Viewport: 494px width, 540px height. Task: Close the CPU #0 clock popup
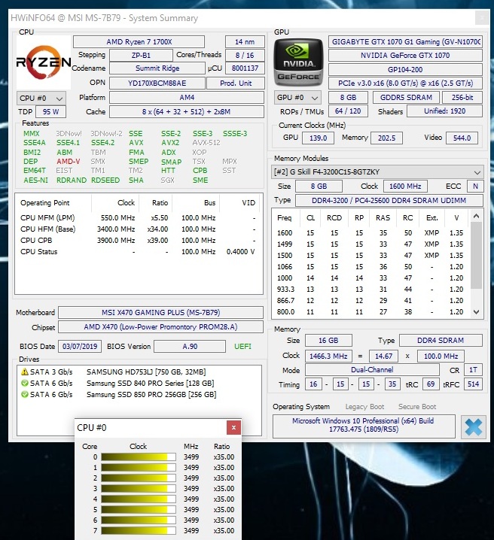[233, 427]
